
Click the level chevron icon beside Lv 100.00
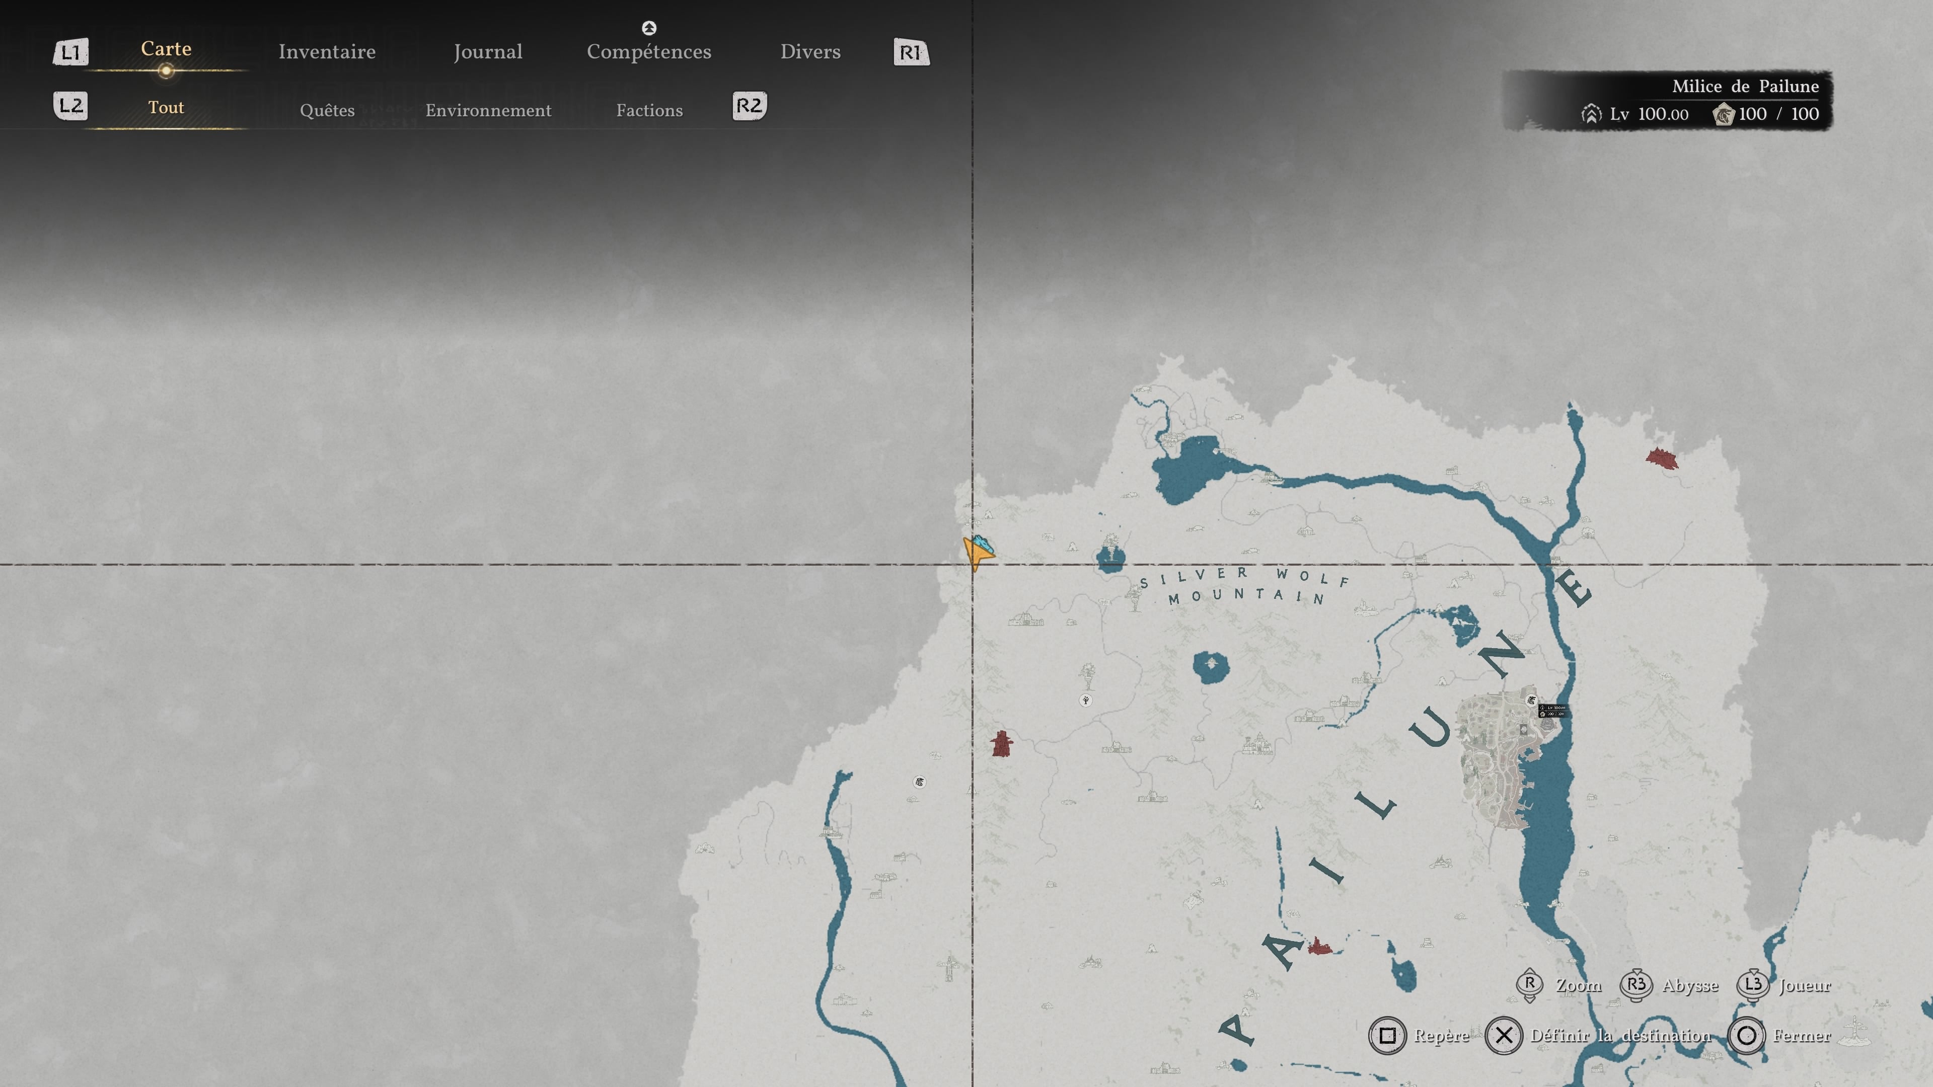point(1591,114)
